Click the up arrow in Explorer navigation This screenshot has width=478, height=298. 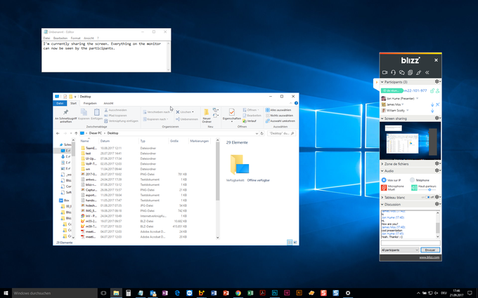coord(76,133)
